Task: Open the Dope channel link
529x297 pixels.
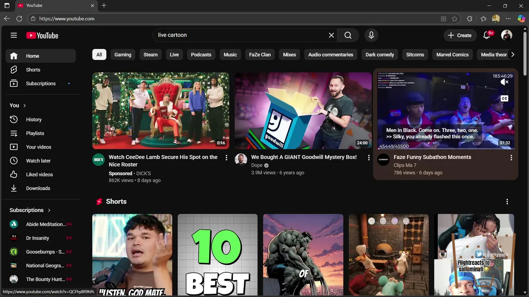Action: 257,165
